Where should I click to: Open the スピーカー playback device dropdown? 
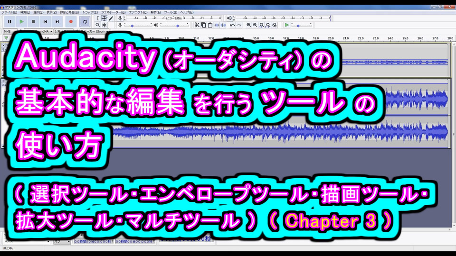95,31
